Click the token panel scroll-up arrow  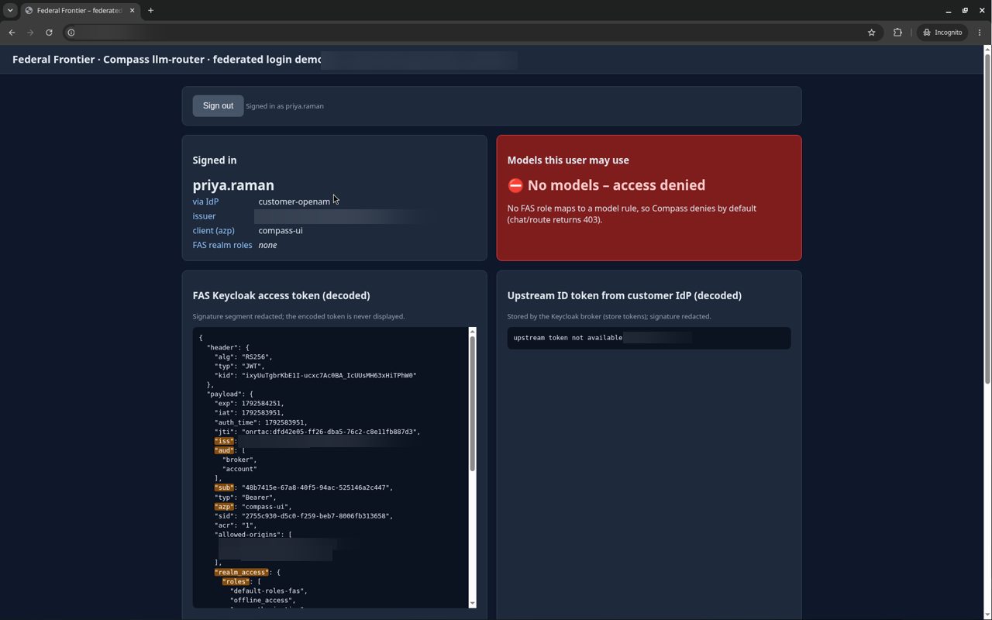(x=472, y=332)
